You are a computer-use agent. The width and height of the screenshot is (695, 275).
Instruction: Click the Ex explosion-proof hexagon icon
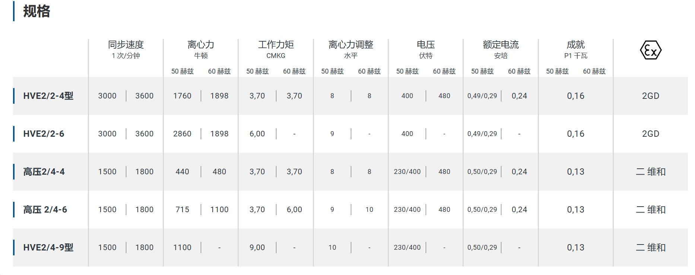(x=650, y=50)
